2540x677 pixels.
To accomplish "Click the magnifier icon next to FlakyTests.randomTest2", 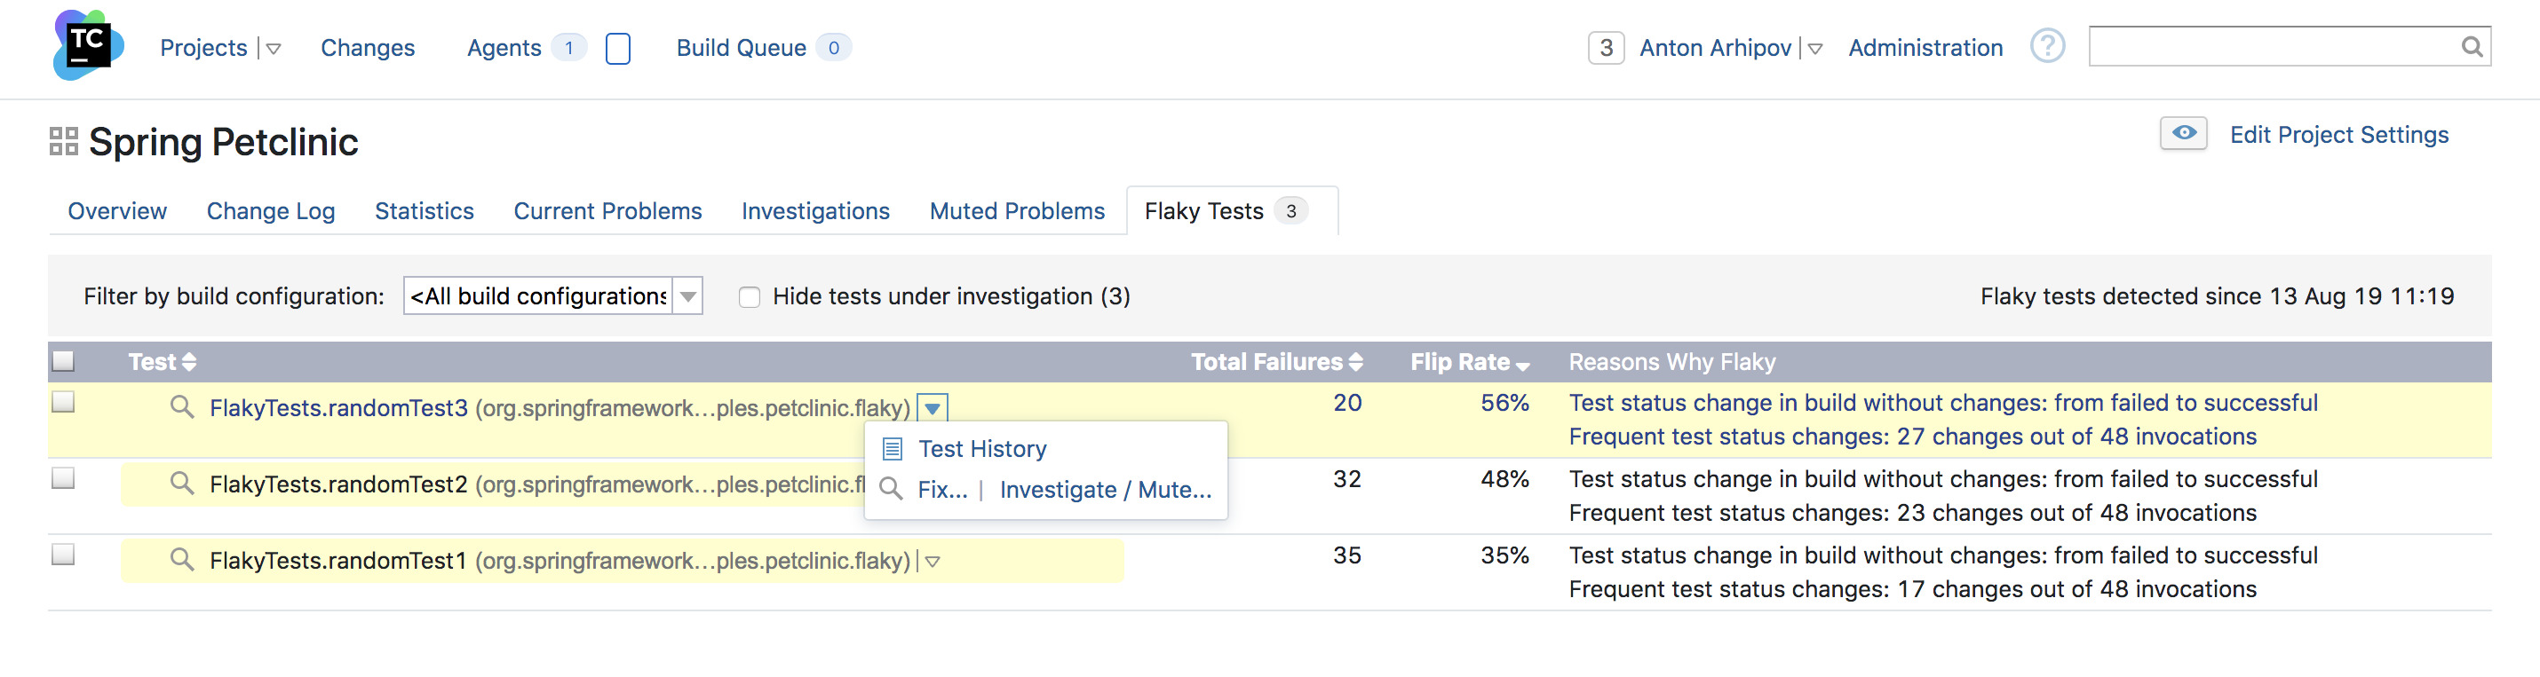I will [181, 483].
